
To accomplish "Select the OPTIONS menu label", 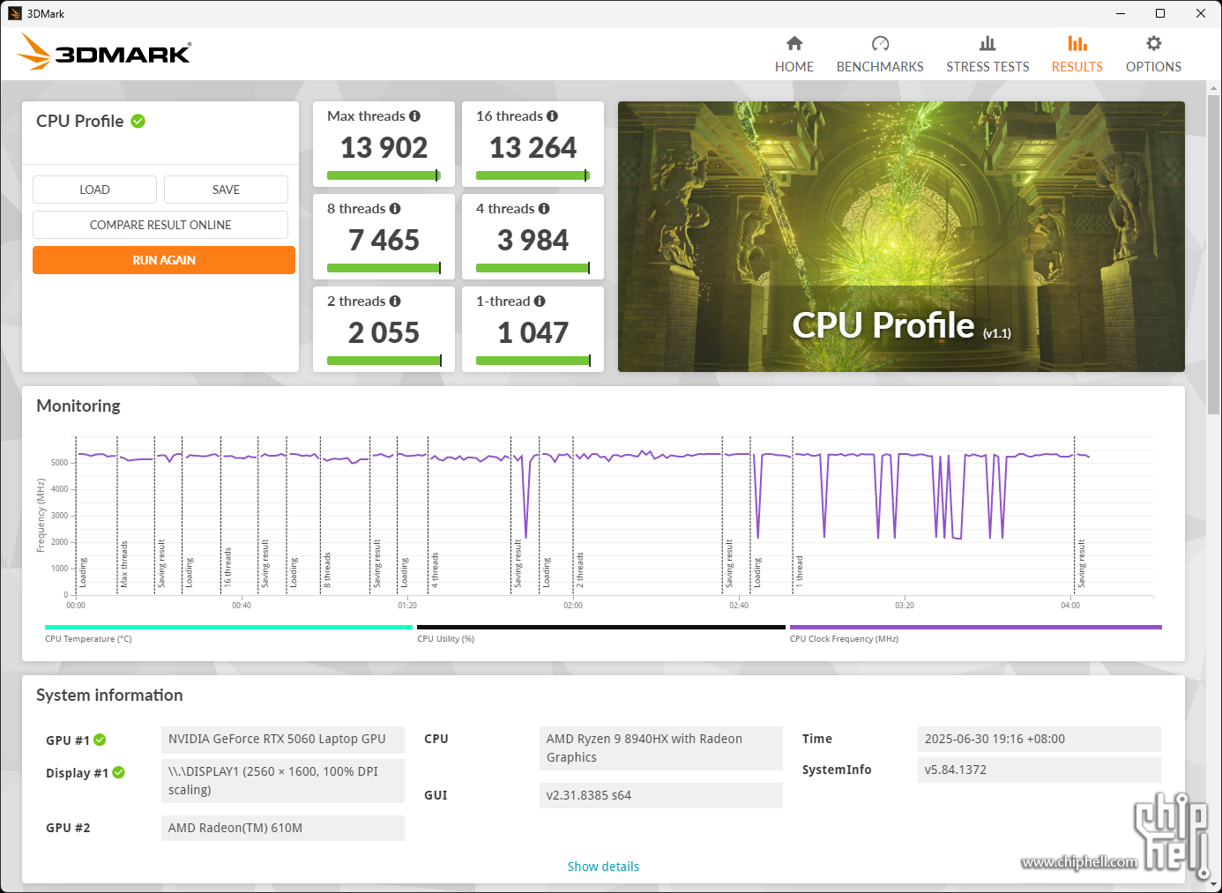I will tap(1153, 67).
